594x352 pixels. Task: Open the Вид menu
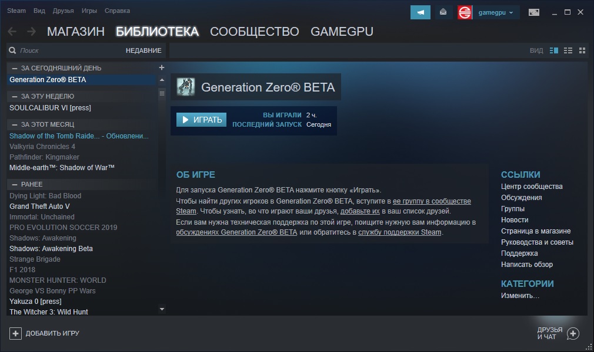(x=39, y=11)
